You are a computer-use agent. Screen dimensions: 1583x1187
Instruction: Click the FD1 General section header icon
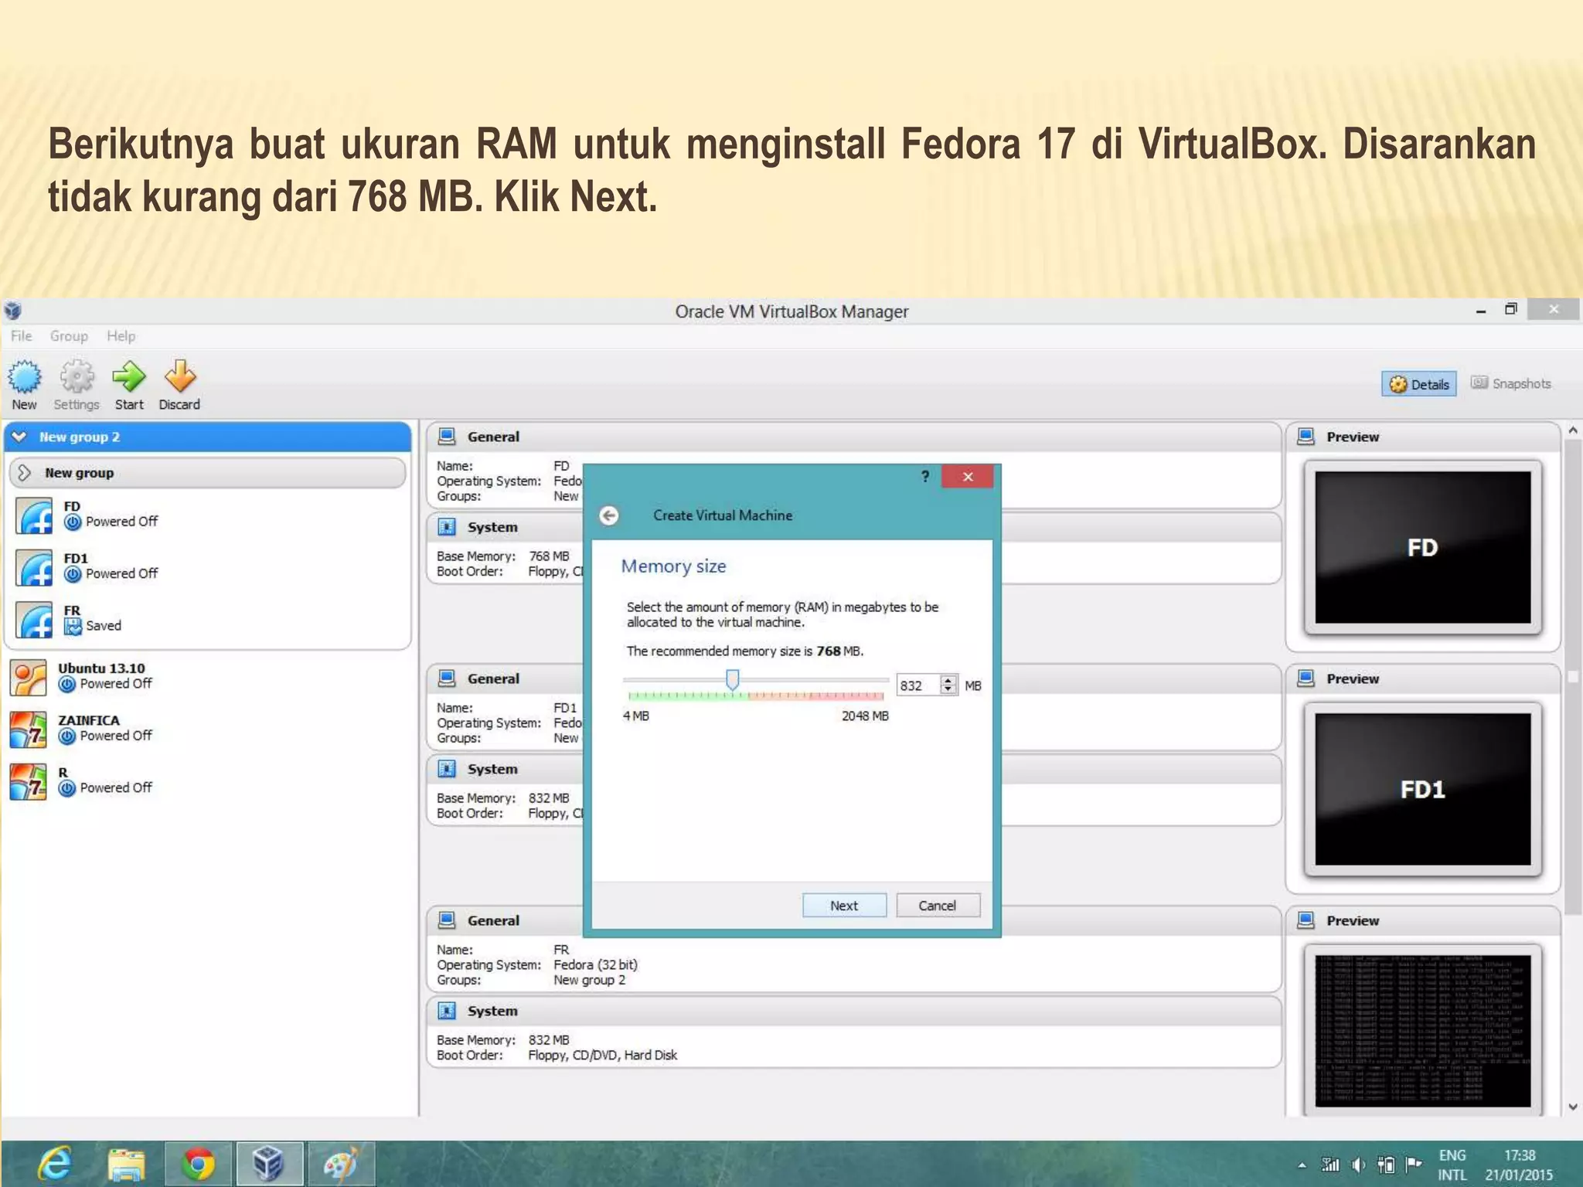pyautogui.click(x=447, y=679)
